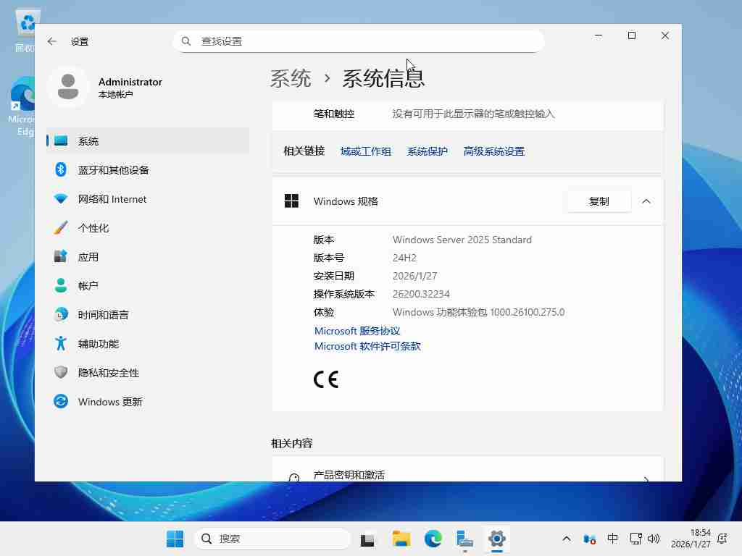Open the Recycle Bin on the desktop

25,22
